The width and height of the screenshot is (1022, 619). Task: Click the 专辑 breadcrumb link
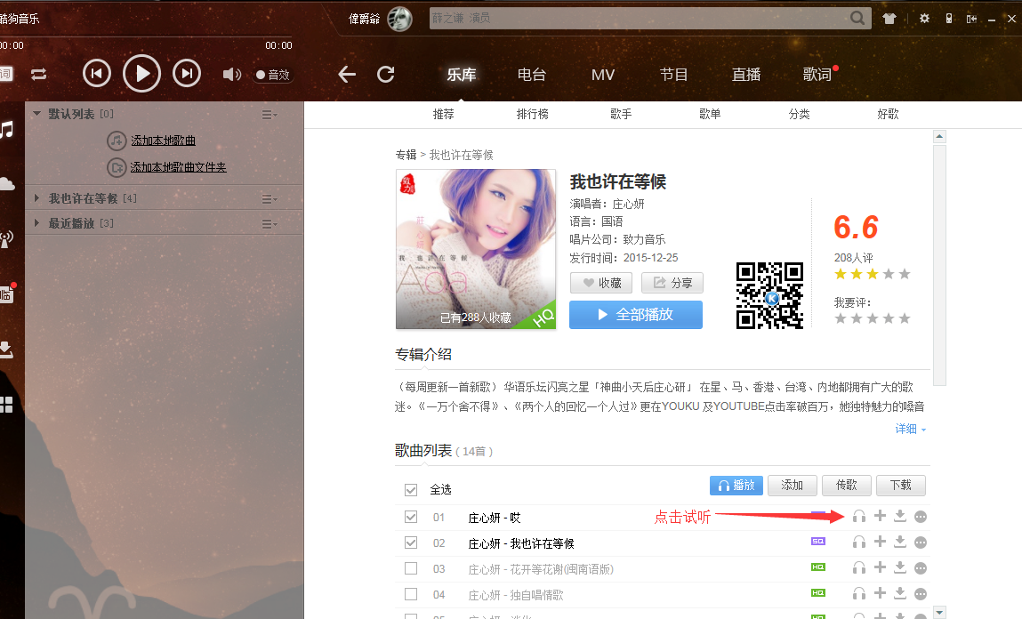[x=406, y=155]
